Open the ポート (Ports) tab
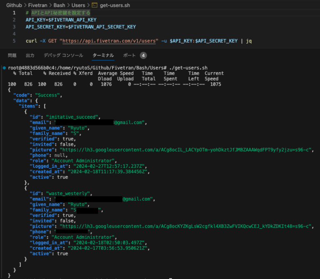Image resolution: width=320 pixels, height=279 pixels. 129,55
